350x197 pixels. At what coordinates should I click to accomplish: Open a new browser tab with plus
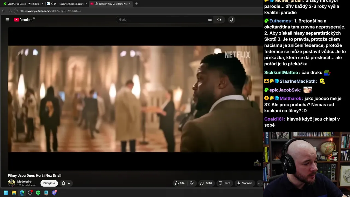(136, 4)
